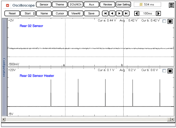This screenshot has width=176, height=128.
Task: Switch to 2Ch/4Ch display mode
Action: pyautogui.click(x=75, y=5)
